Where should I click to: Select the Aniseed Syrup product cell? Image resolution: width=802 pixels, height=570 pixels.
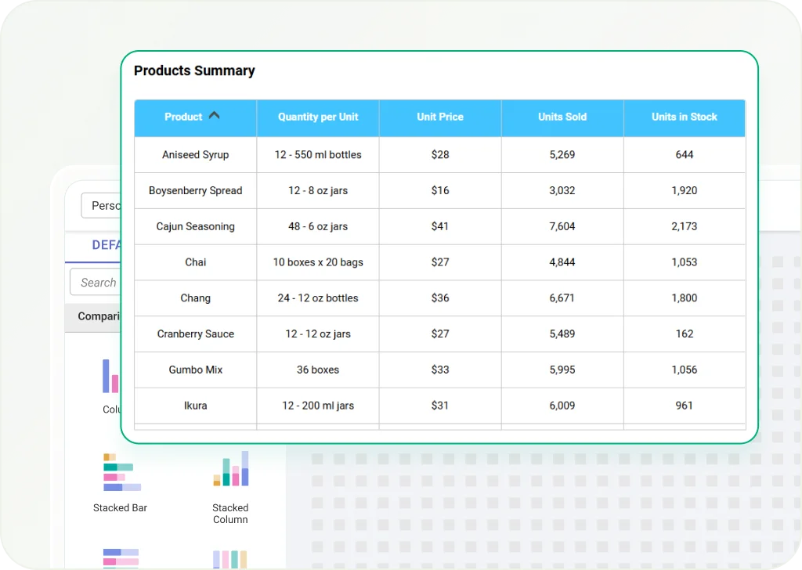(196, 155)
